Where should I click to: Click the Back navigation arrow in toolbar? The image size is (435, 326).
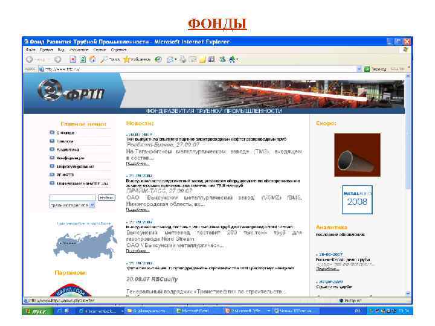(x=30, y=59)
